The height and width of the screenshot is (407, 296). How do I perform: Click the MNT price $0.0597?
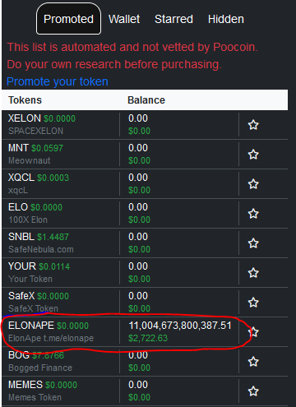point(47,148)
